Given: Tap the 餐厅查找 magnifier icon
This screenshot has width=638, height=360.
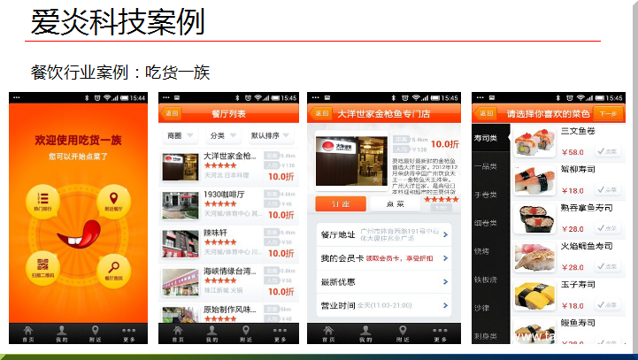Looking at the screenshot, I should [x=113, y=267].
